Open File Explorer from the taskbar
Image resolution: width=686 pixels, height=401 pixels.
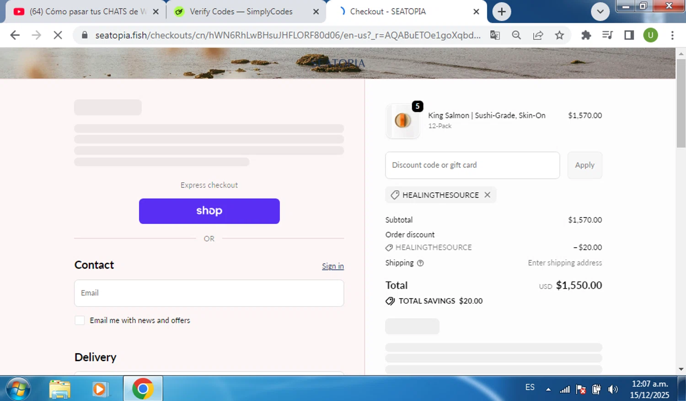(x=59, y=389)
